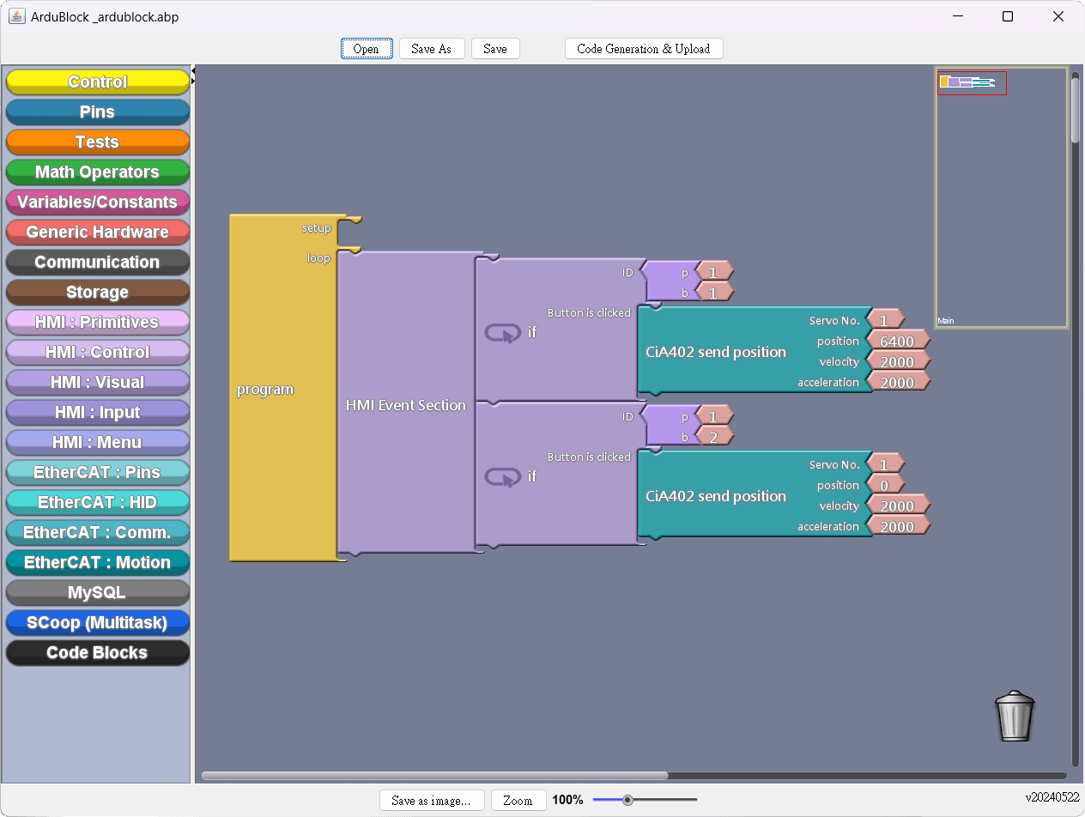1085x817 pixels.
Task: Click the Java app icon in title bar
Action: [16, 16]
